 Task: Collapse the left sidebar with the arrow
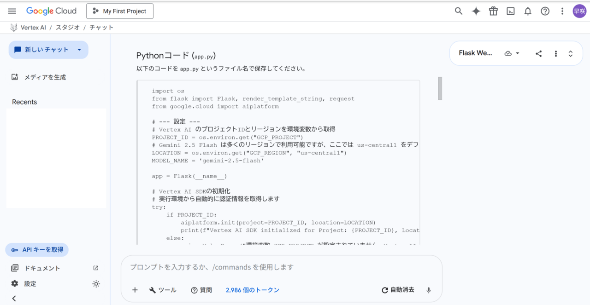click(x=14, y=299)
